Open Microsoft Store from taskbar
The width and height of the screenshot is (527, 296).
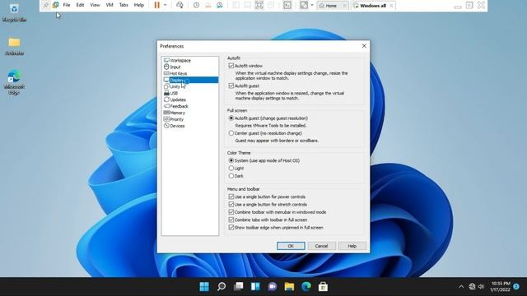[x=323, y=286]
